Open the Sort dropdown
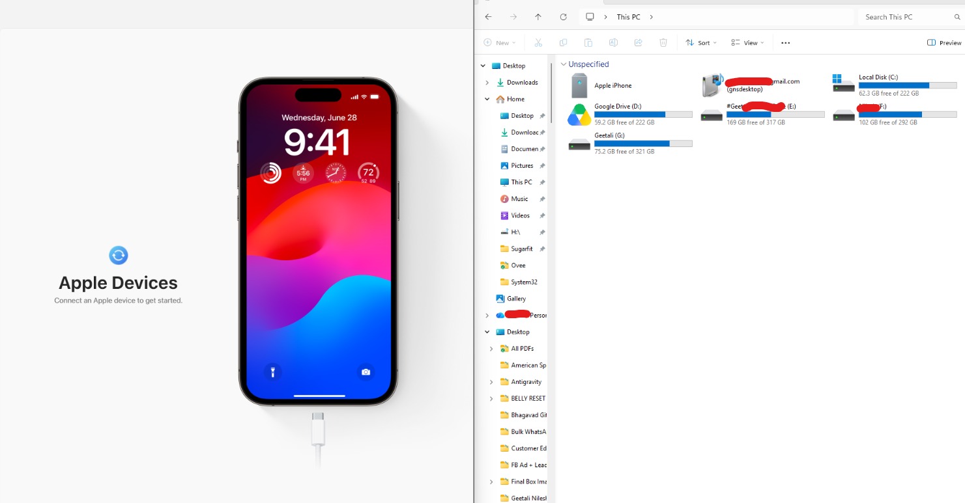The width and height of the screenshot is (965, 503). pyautogui.click(x=701, y=43)
